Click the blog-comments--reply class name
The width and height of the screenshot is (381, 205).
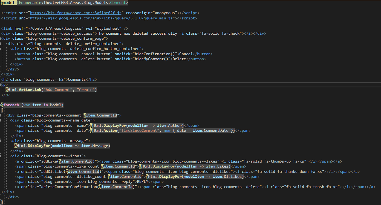[x=110, y=182]
